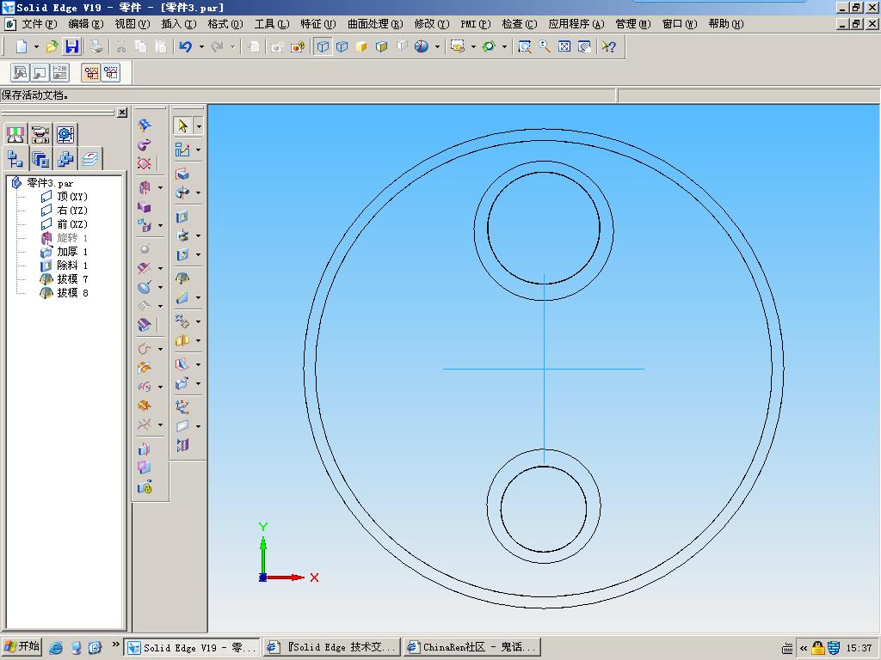
Task: Toggle Shaded display mode yellow cube
Action: pos(361,46)
